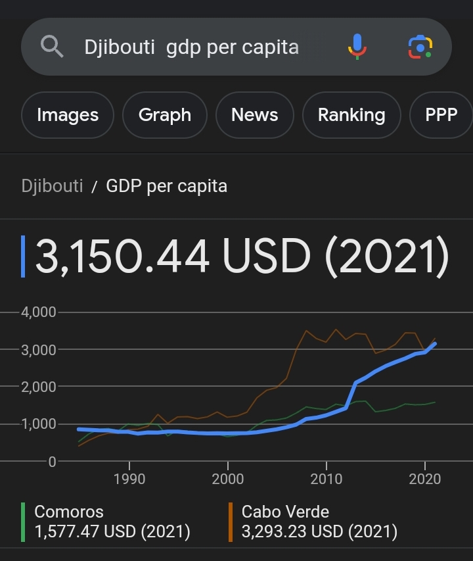Click the 2010 marker on chart axis
This screenshot has height=561, width=473.
point(326,479)
